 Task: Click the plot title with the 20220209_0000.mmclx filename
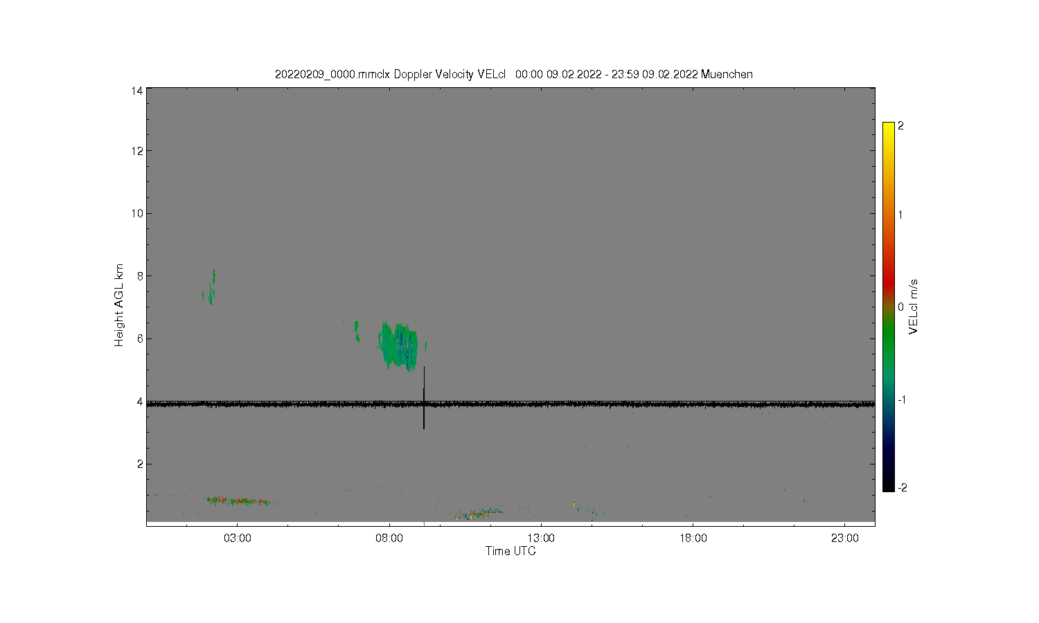click(513, 74)
